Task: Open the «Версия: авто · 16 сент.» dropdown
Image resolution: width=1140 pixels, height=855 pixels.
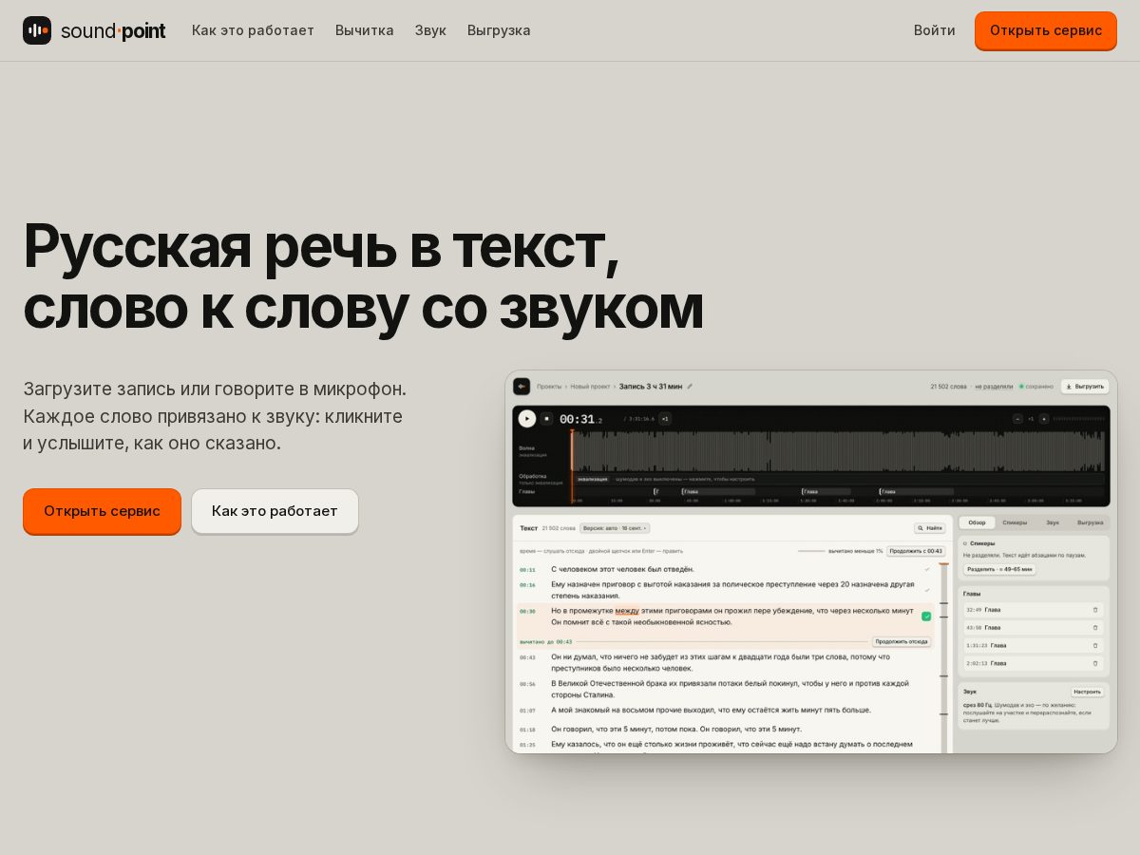Action: tap(615, 528)
